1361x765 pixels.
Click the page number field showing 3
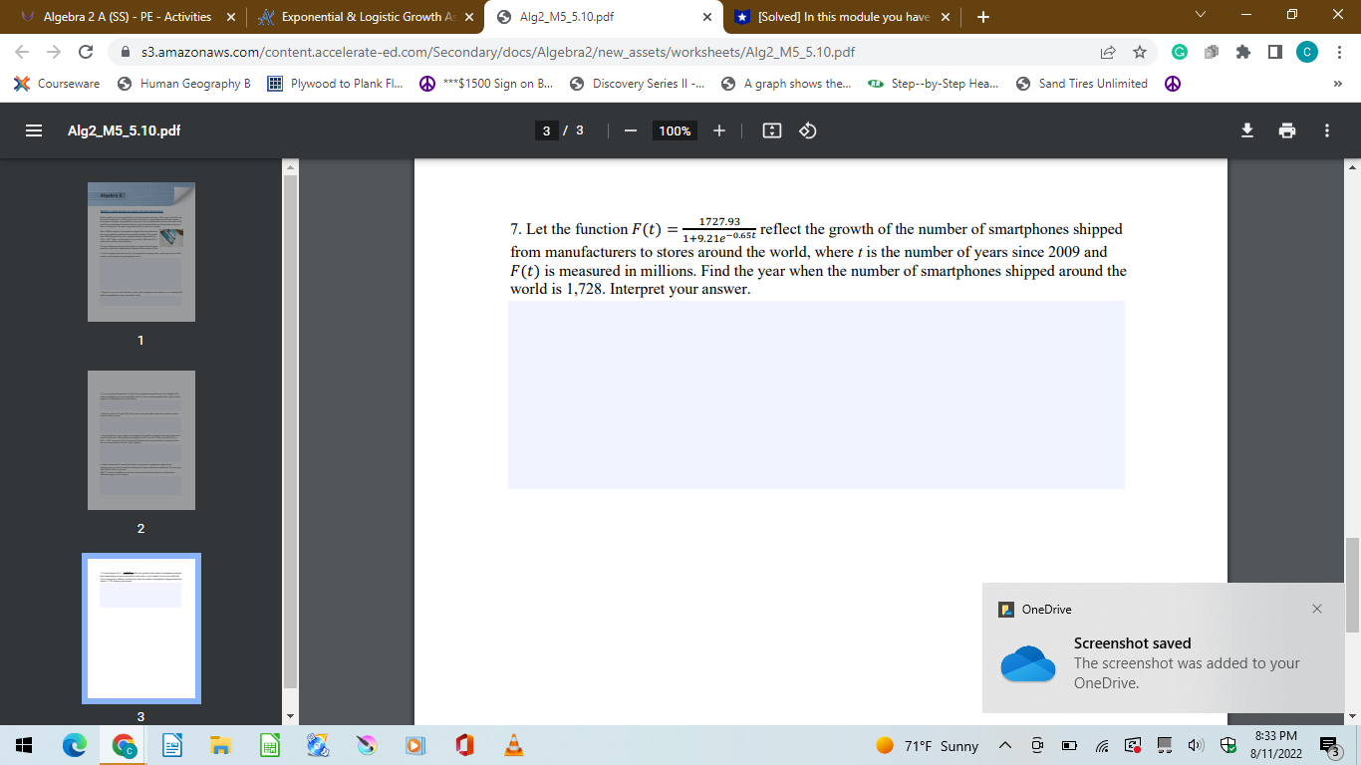[x=546, y=130]
